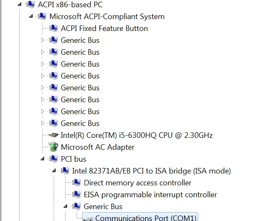Select the ACPI x86-based PC label

[70, 5]
